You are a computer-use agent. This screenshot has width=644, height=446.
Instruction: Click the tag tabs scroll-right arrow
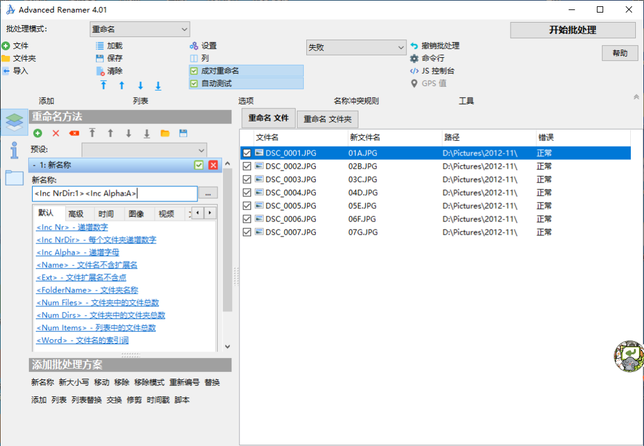(210, 213)
